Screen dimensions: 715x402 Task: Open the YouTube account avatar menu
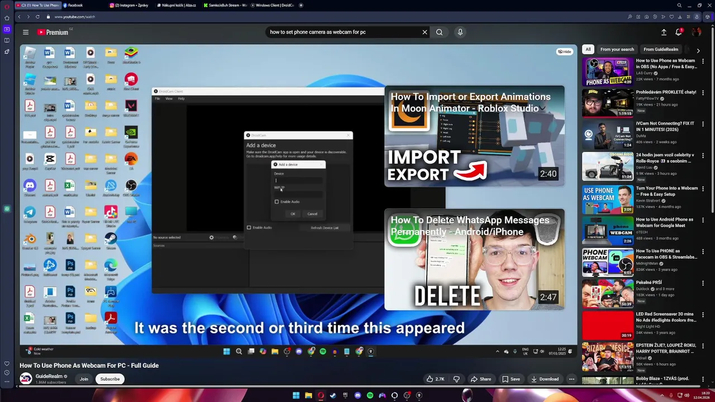pyautogui.click(x=696, y=32)
